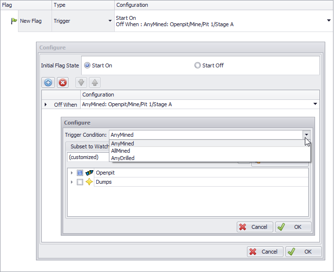The height and width of the screenshot is (272, 334).
Task: Check the Dumps checkbox
Action: pos(80,182)
